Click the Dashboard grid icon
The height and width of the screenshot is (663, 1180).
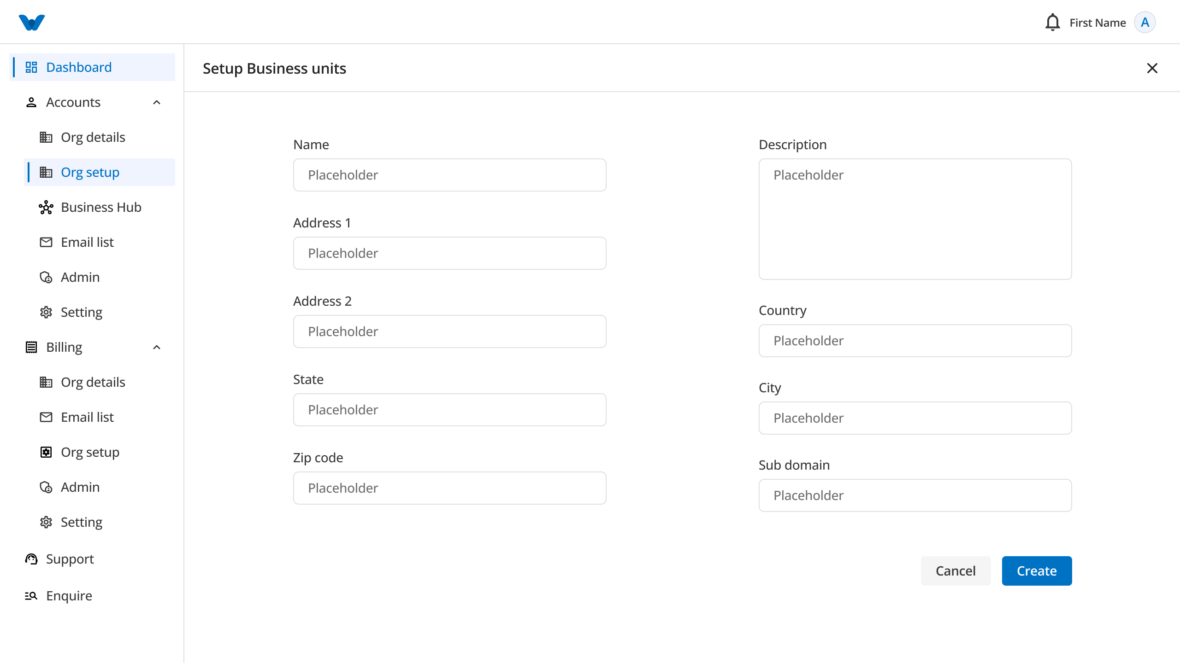[31, 67]
